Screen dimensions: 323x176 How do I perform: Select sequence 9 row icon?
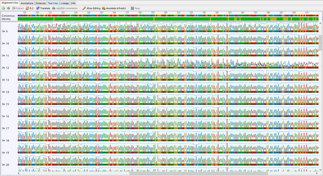click(x=4, y=31)
